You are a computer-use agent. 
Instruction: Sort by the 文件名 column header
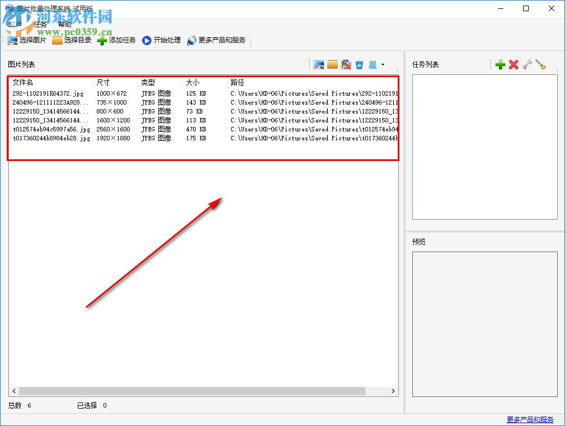click(51, 83)
